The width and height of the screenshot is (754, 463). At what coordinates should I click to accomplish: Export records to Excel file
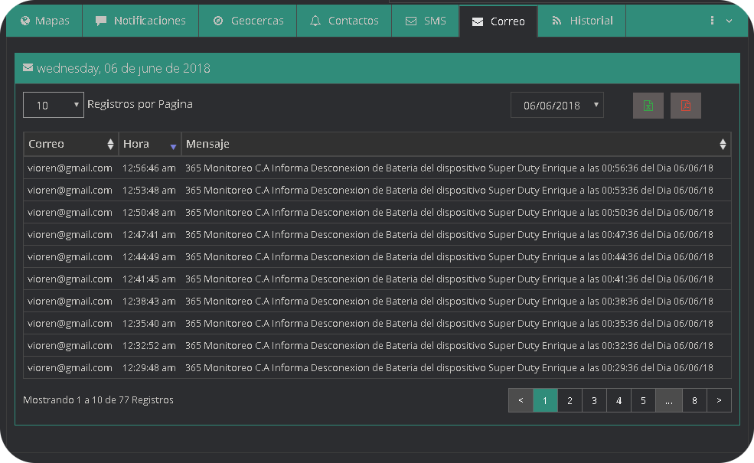648,106
